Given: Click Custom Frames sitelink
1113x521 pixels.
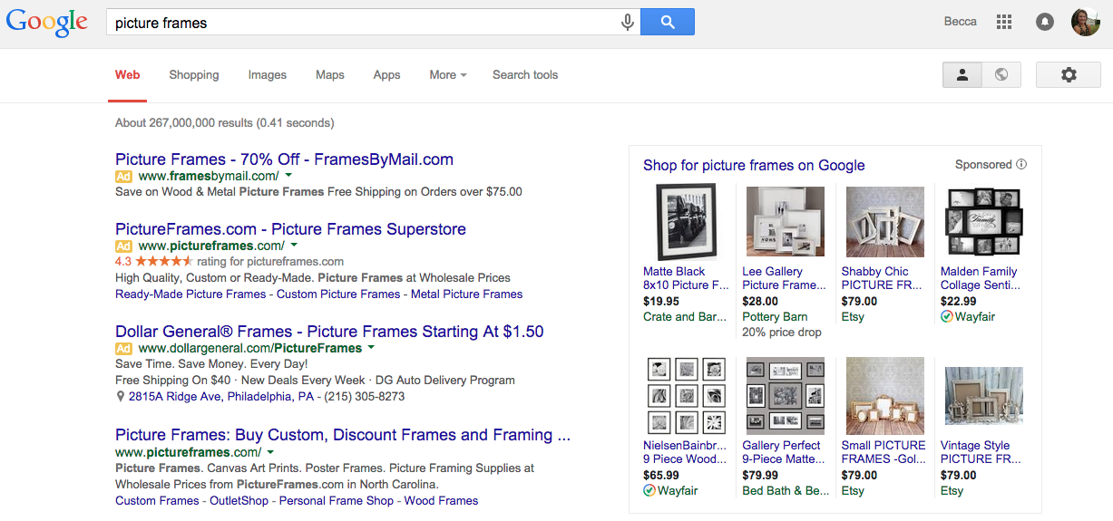Looking at the screenshot, I should click(157, 500).
